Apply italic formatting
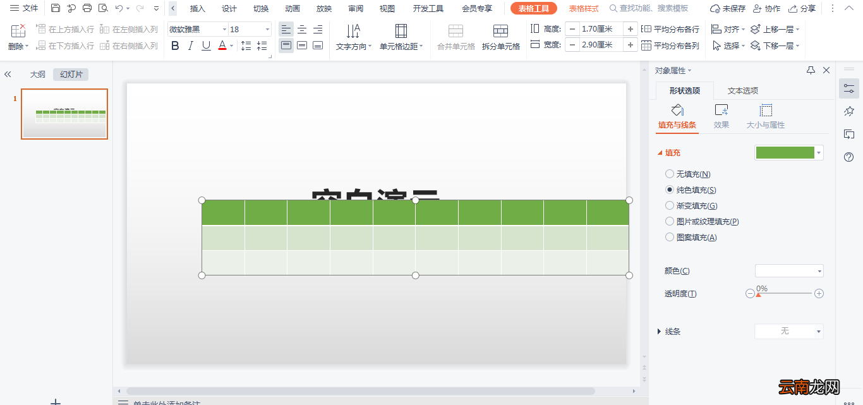This screenshot has height=405, width=863. point(190,45)
